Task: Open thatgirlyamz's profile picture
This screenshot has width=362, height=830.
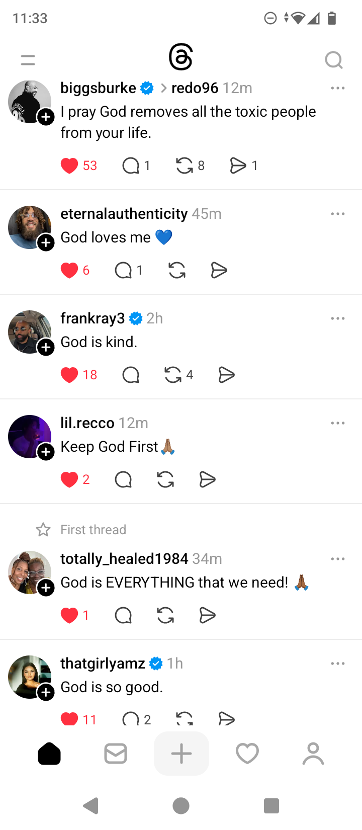Action: click(x=29, y=676)
